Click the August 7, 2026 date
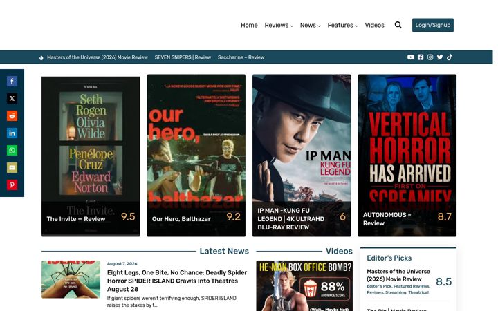 tap(122, 264)
